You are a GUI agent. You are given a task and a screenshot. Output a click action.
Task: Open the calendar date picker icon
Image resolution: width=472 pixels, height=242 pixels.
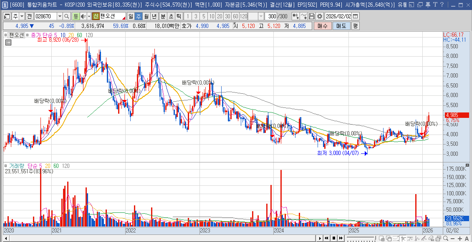(356, 16)
